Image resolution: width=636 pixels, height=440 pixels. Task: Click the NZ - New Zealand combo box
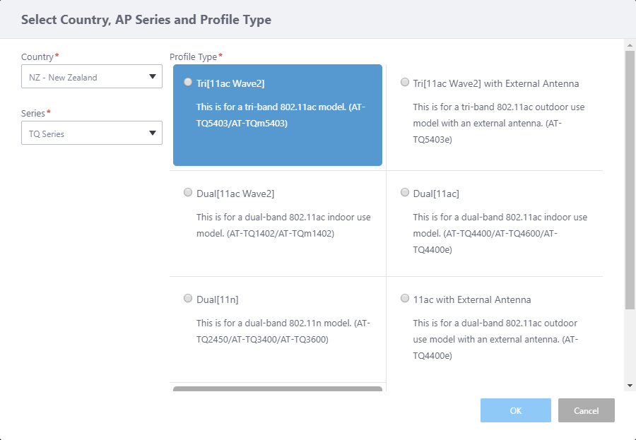point(85,77)
